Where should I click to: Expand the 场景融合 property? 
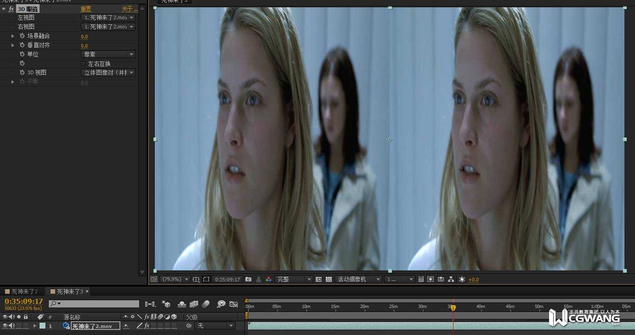tap(13, 36)
